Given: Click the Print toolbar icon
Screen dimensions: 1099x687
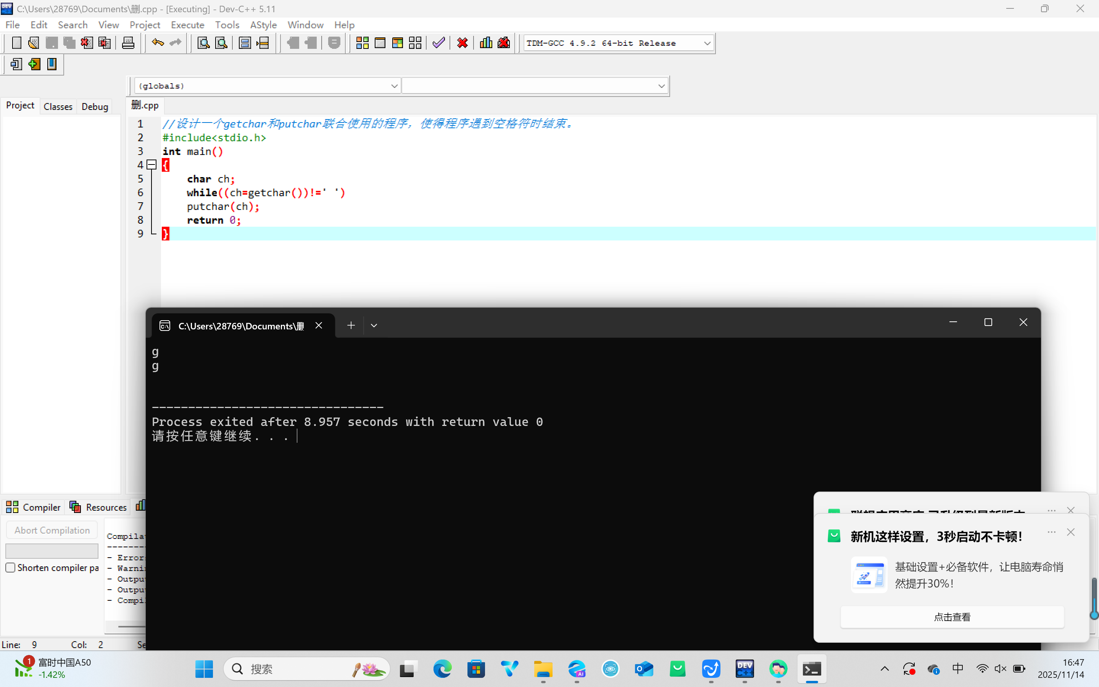Looking at the screenshot, I should pos(128,43).
